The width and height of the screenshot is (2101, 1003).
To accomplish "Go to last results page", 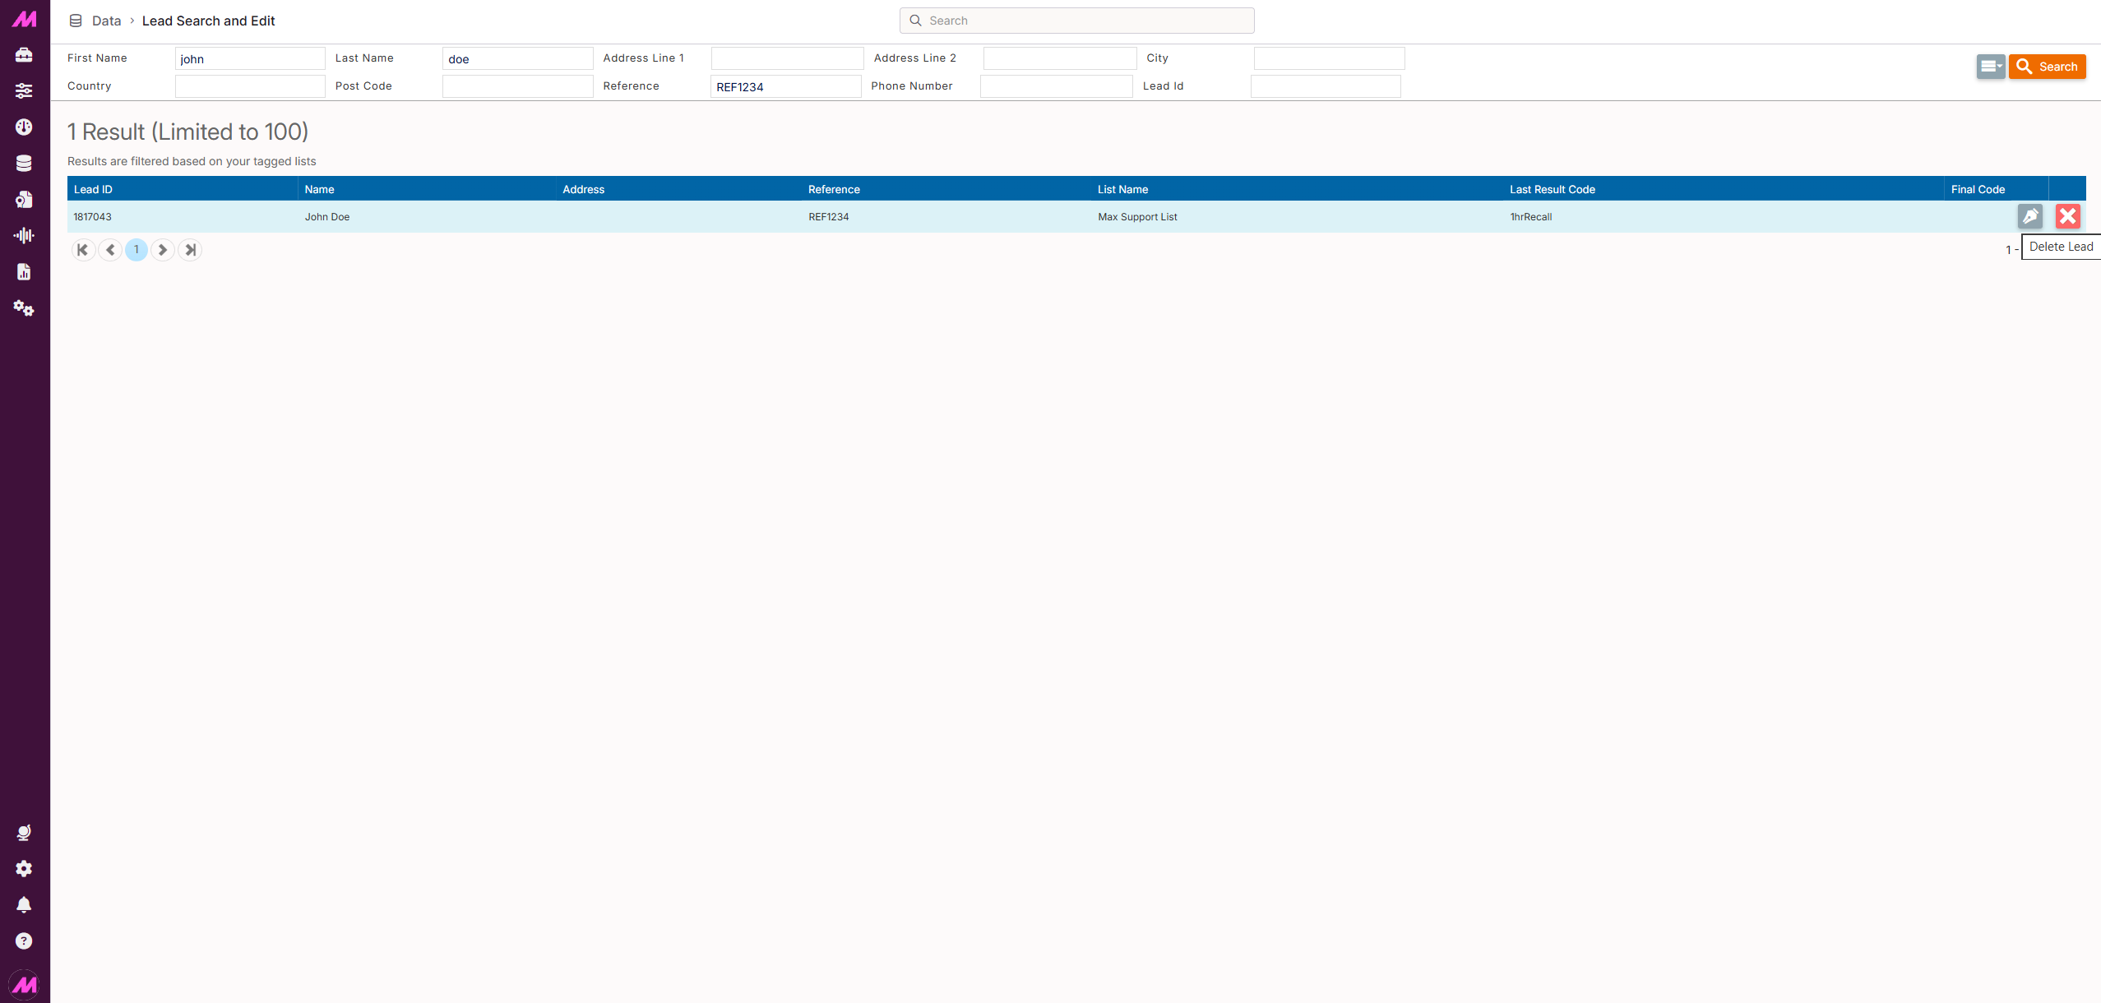I will click(x=190, y=250).
